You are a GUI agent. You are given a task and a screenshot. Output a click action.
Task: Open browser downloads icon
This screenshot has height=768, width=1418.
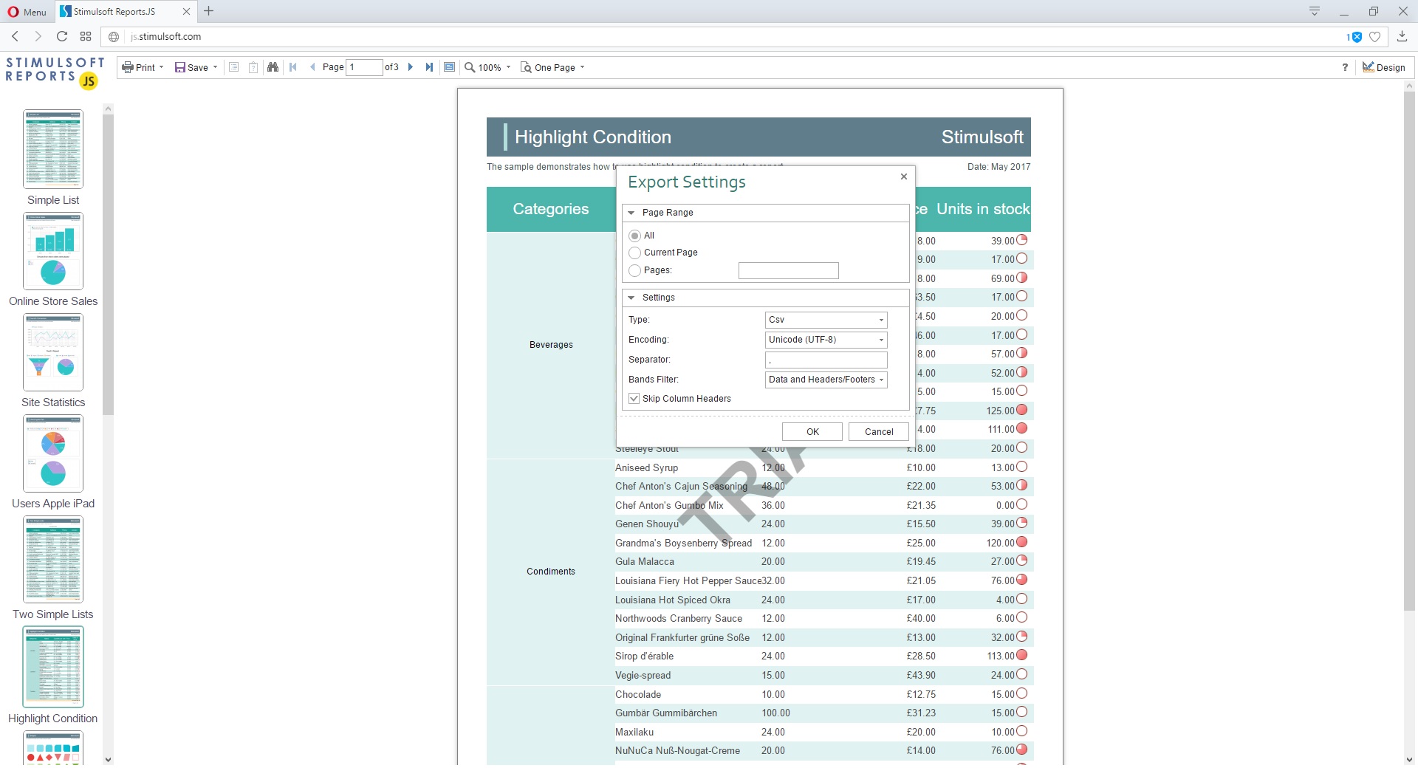click(1402, 36)
